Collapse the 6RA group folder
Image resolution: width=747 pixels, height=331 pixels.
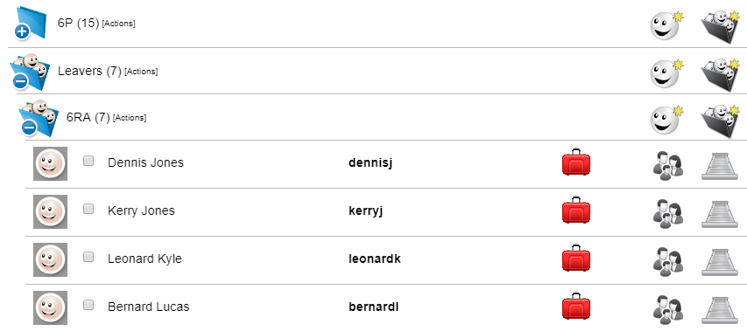point(29,128)
